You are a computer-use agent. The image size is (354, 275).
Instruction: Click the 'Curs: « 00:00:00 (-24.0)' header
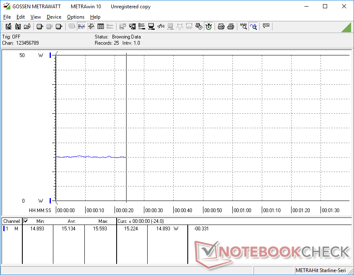tap(141, 221)
